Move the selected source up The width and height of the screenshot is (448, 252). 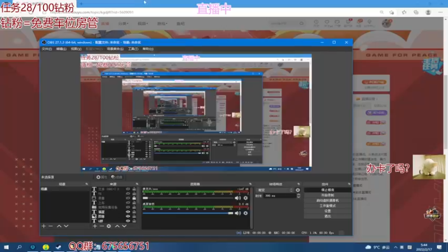pyautogui.click(x=117, y=226)
